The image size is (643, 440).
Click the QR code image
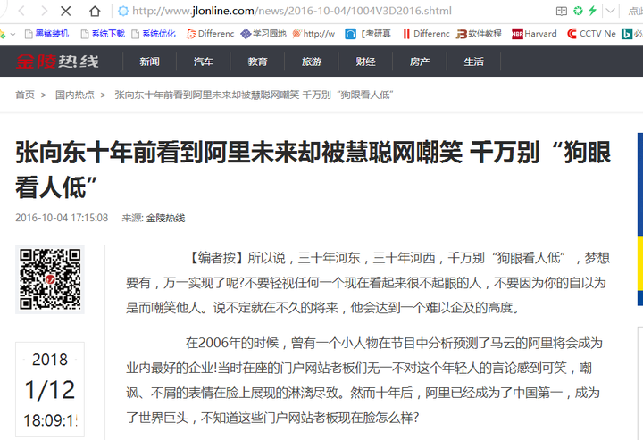pos(50,279)
